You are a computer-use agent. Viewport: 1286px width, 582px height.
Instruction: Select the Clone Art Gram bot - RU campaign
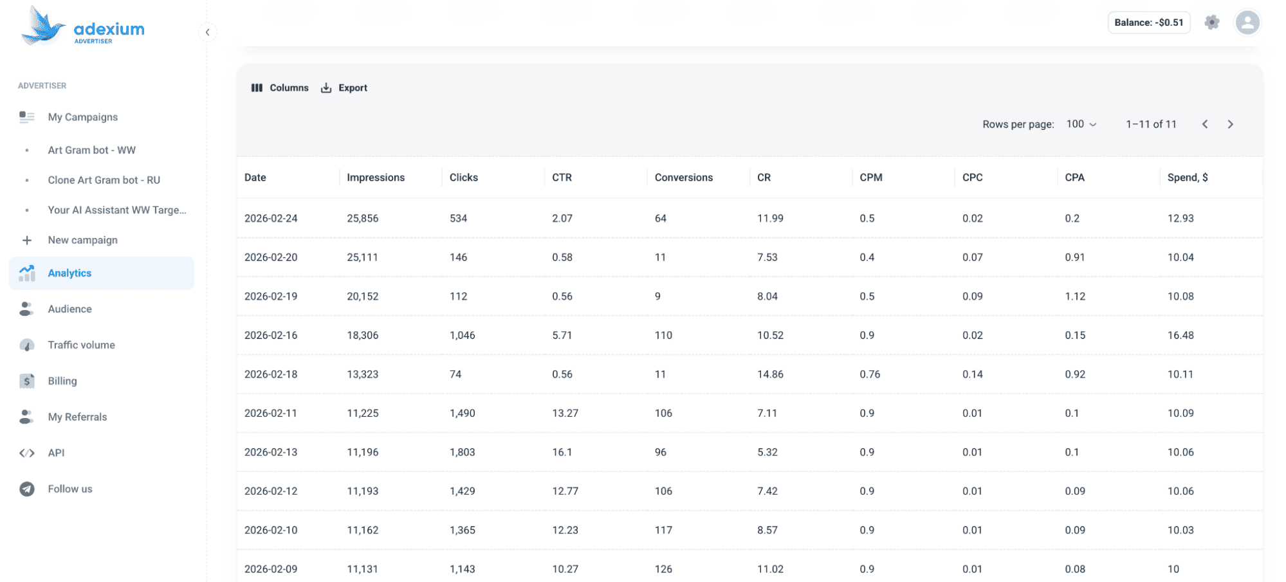coord(104,180)
